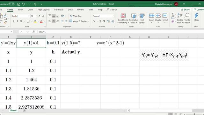Image resolution: width=204 pixels, height=115 pixels.
Task: Expand Merge & Center options arrow
Action: coord(89,21)
